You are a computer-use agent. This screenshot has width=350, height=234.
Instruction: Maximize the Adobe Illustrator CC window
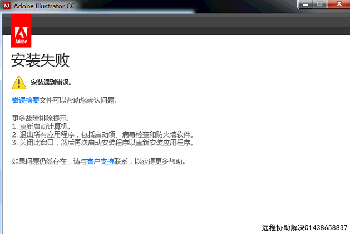pos(319,4)
